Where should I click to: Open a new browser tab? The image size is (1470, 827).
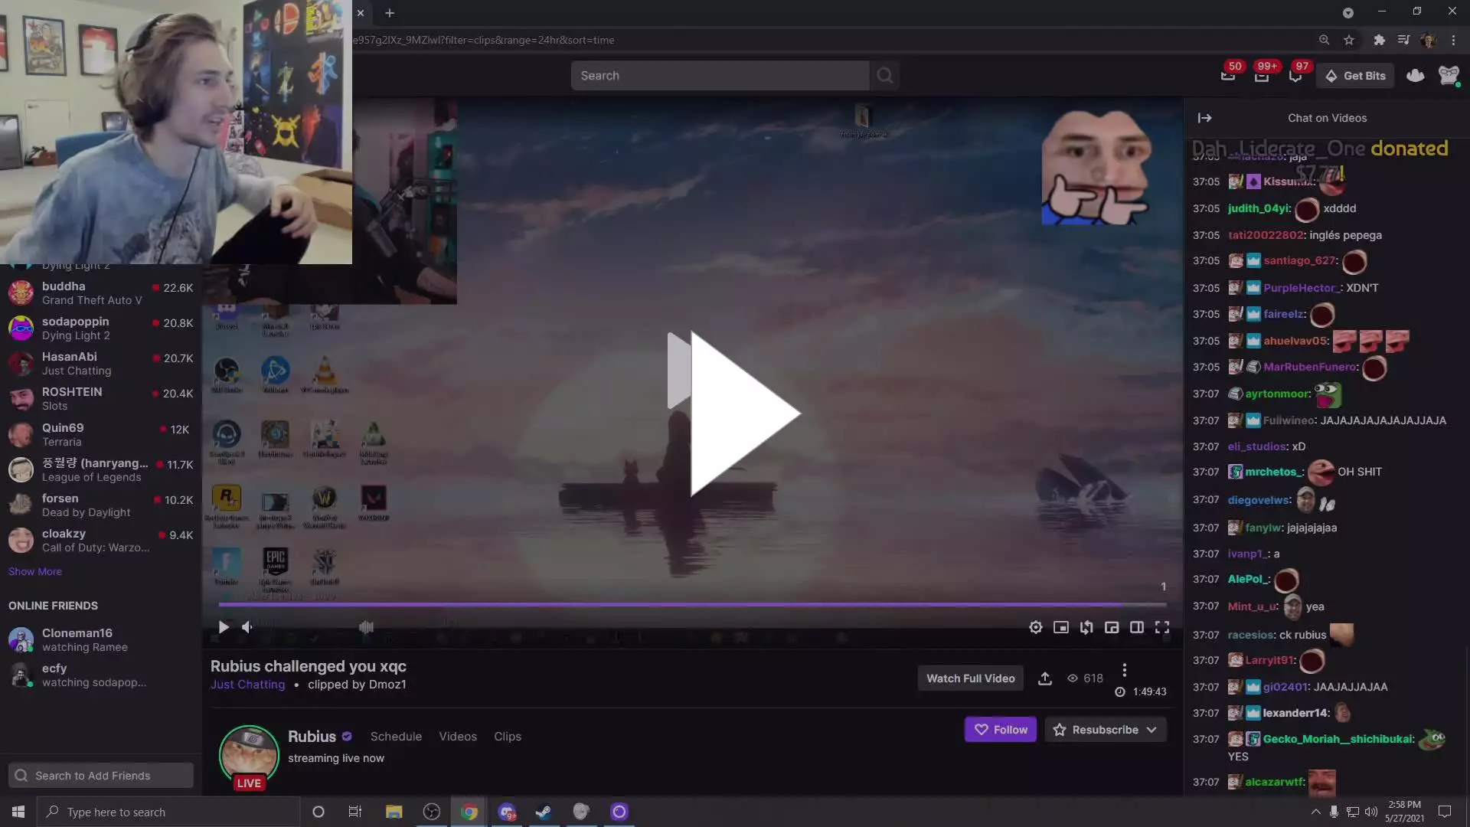(390, 13)
